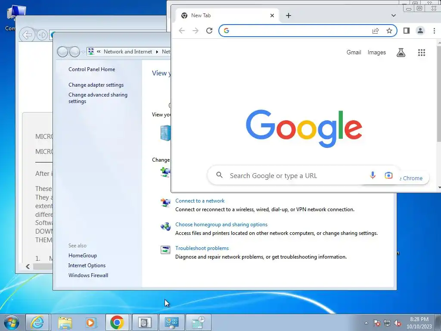The height and width of the screenshot is (331, 441).
Task: Search by image with Google Lens
Action: click(x=388, y=175)
